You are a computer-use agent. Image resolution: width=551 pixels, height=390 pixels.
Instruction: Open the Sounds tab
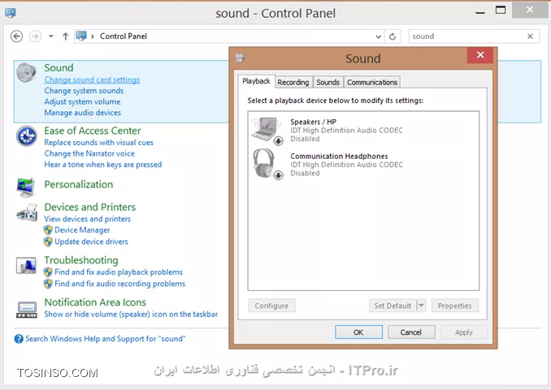pos(328,82)
